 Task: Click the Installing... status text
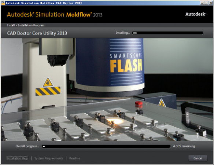pyautogui.click(x=123, y=33)
